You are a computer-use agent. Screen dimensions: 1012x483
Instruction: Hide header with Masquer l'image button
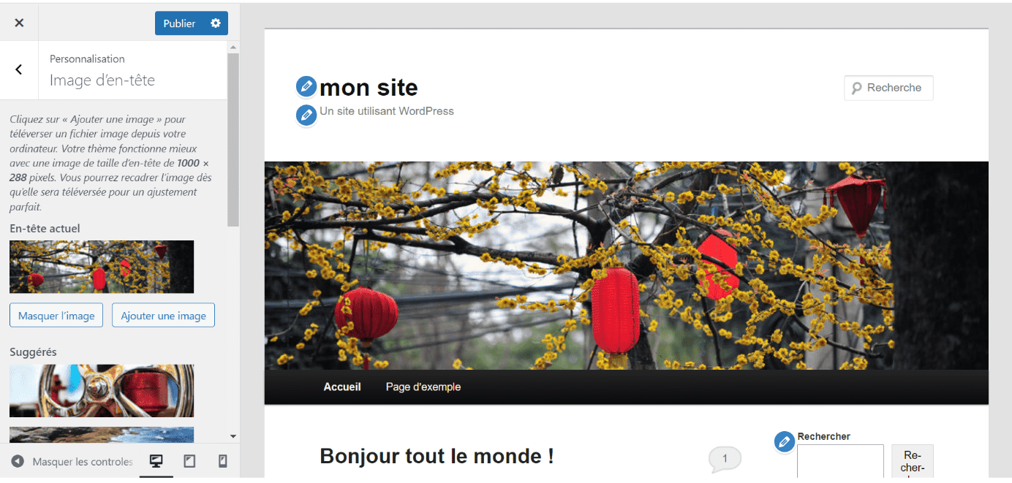56,316
